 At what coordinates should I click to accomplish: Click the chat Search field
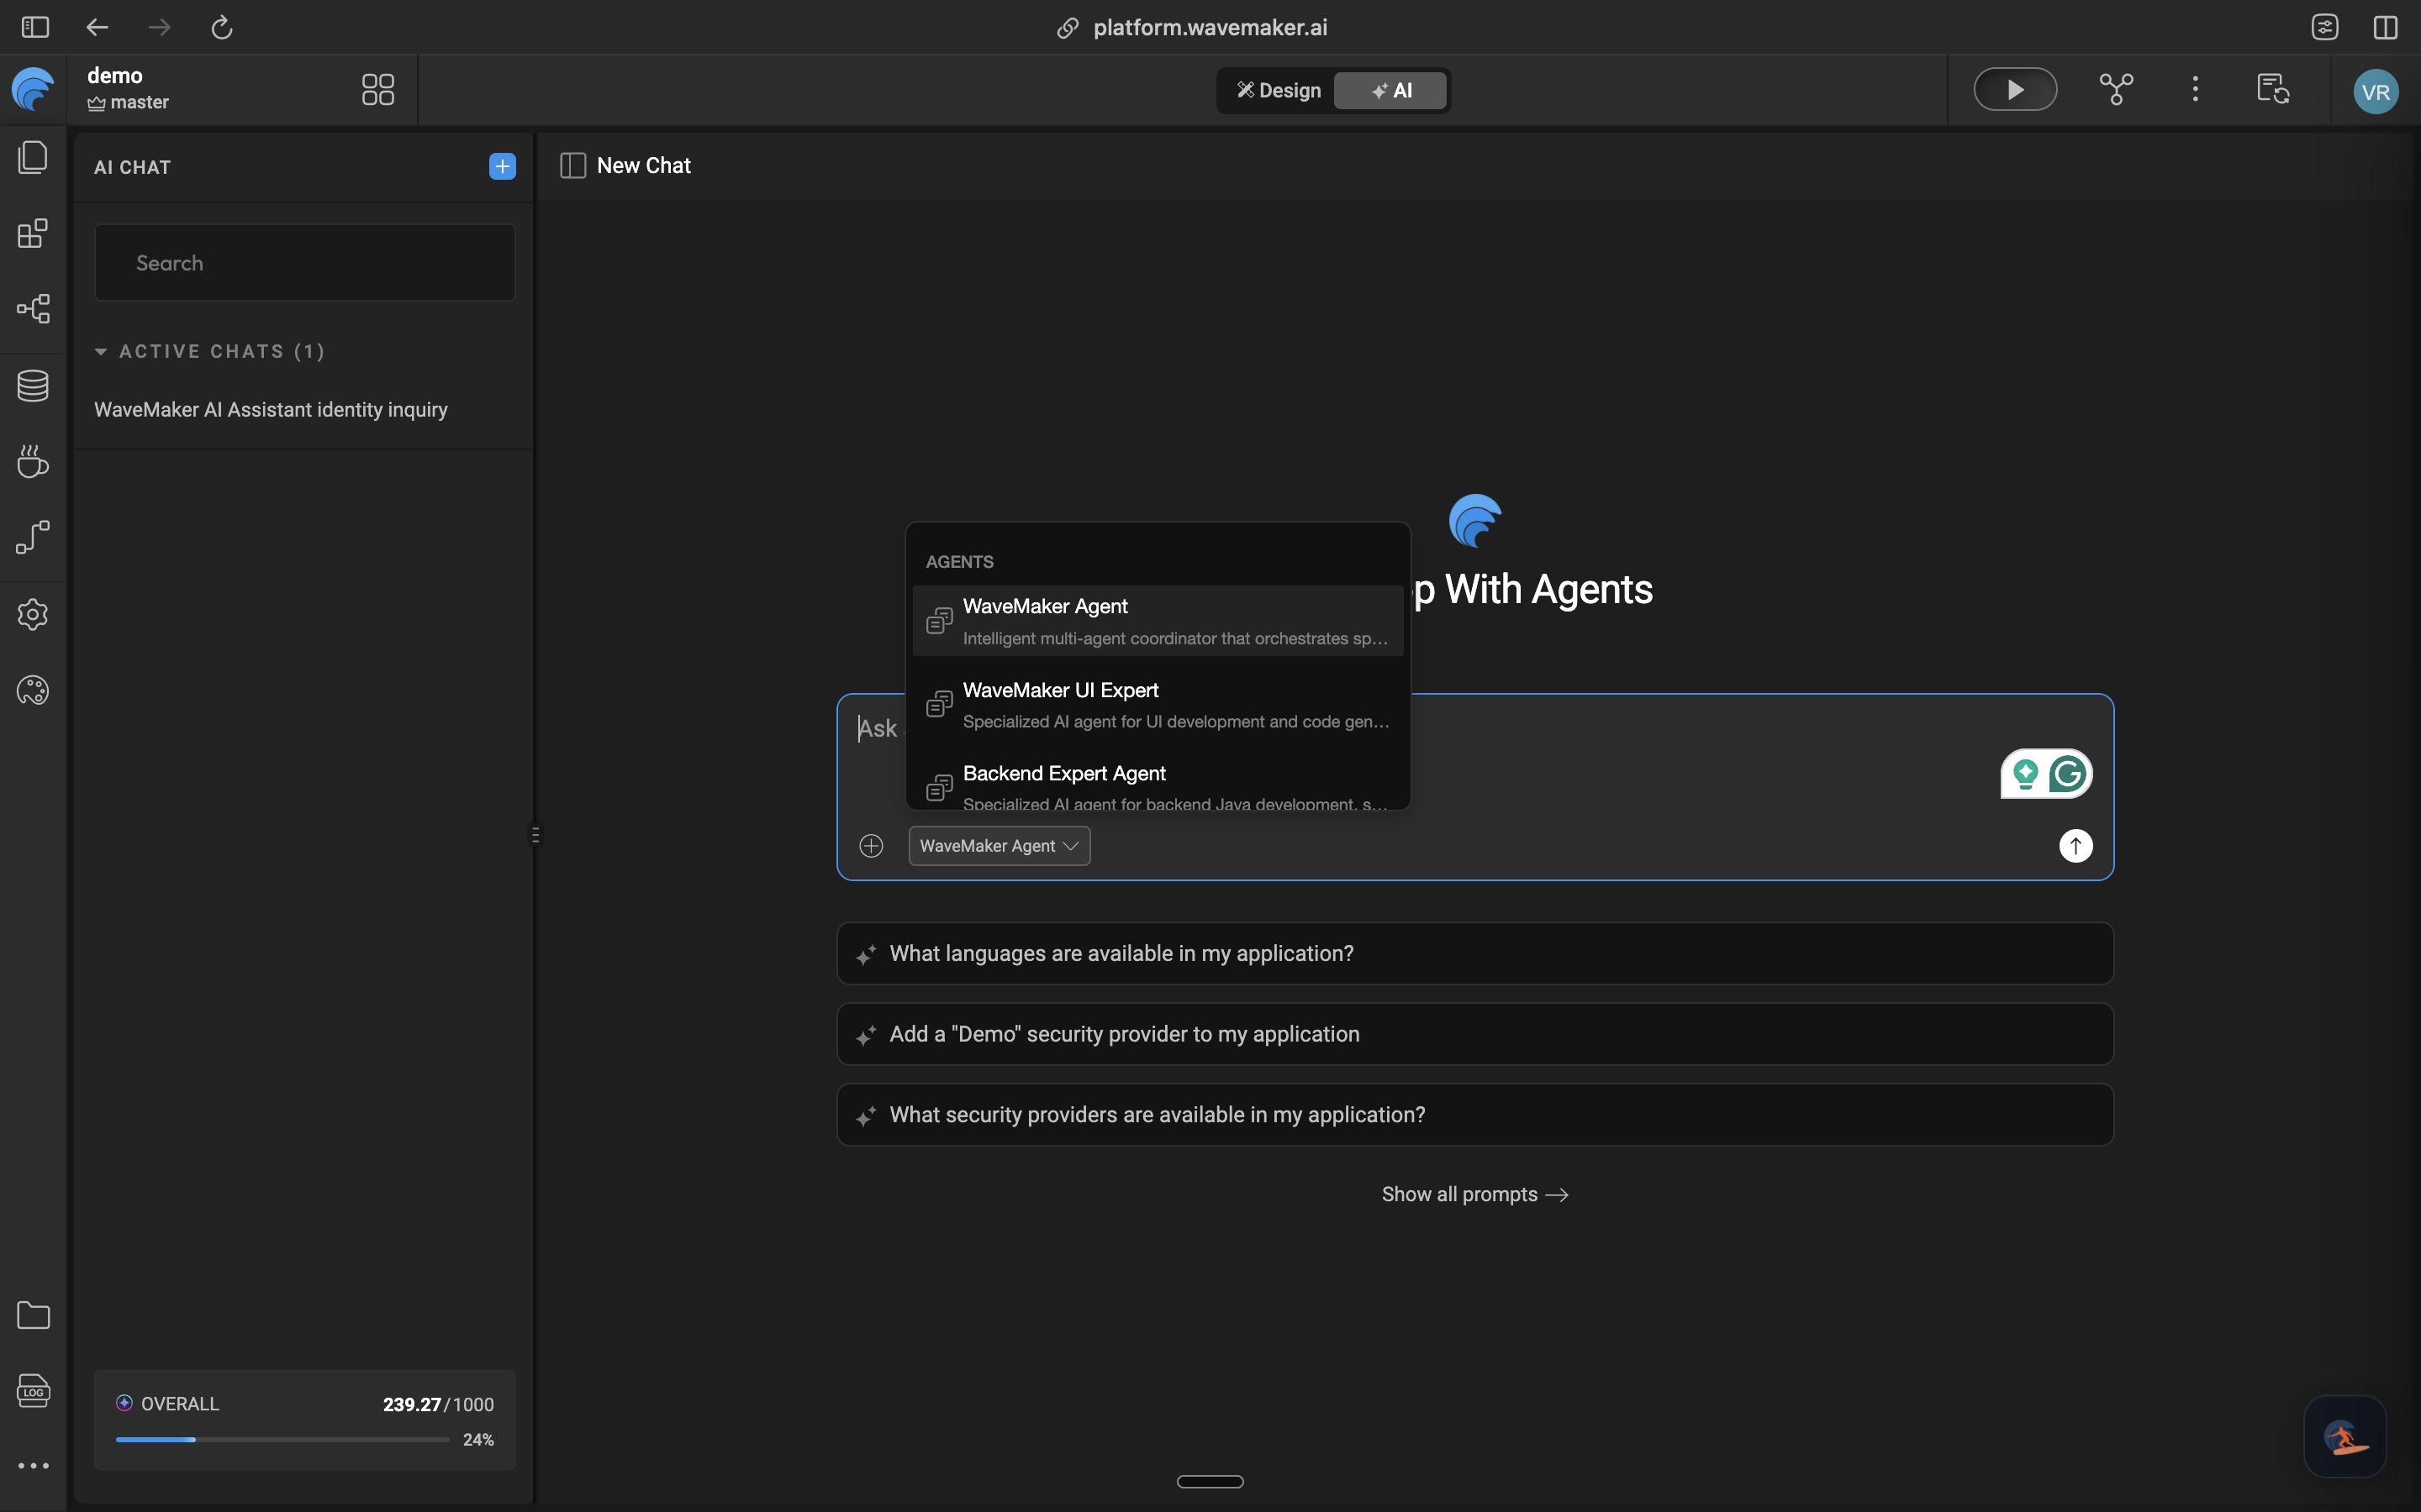pos(304,262)
